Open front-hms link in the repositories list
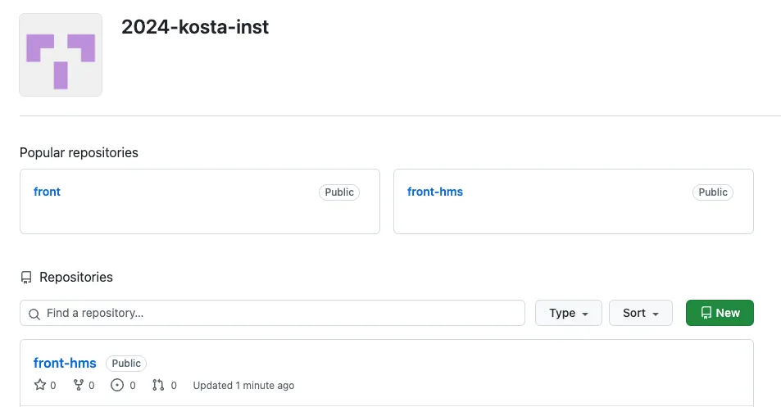Screen dimensions: 781x407 pos(65,363)
